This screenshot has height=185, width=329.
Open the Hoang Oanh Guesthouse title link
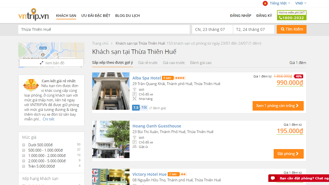[x=157, y=126]
